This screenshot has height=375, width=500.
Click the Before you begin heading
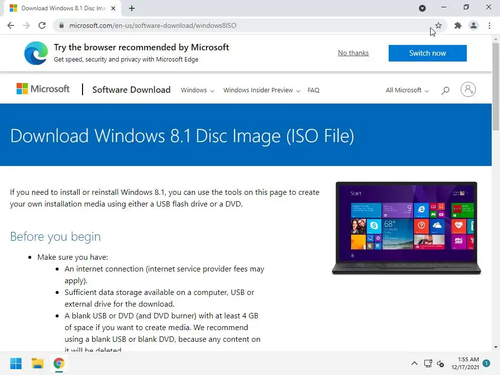point(56,237)
